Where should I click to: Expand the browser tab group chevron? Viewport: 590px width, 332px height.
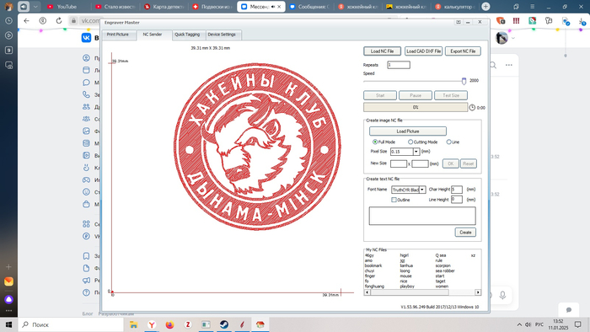pos(35,7)
